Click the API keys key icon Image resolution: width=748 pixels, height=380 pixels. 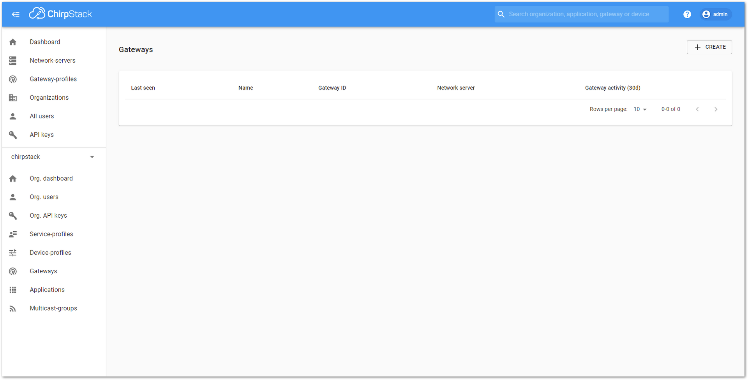(x=13, y=135)
